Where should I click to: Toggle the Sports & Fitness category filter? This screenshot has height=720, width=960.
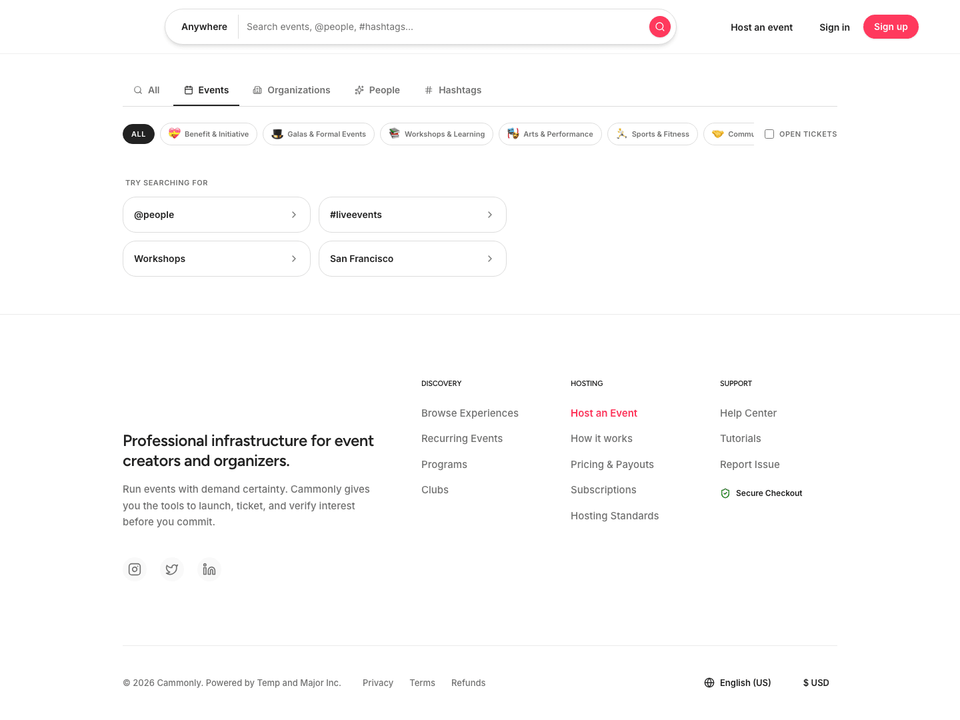click(652, 134)
